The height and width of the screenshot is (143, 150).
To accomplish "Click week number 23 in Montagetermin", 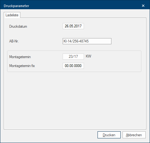I will pyautogui.click(x=71, y=57).
